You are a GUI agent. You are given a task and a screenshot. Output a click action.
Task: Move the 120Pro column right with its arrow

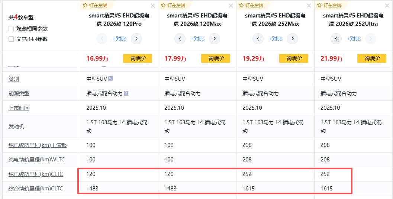tap(136, 39)
